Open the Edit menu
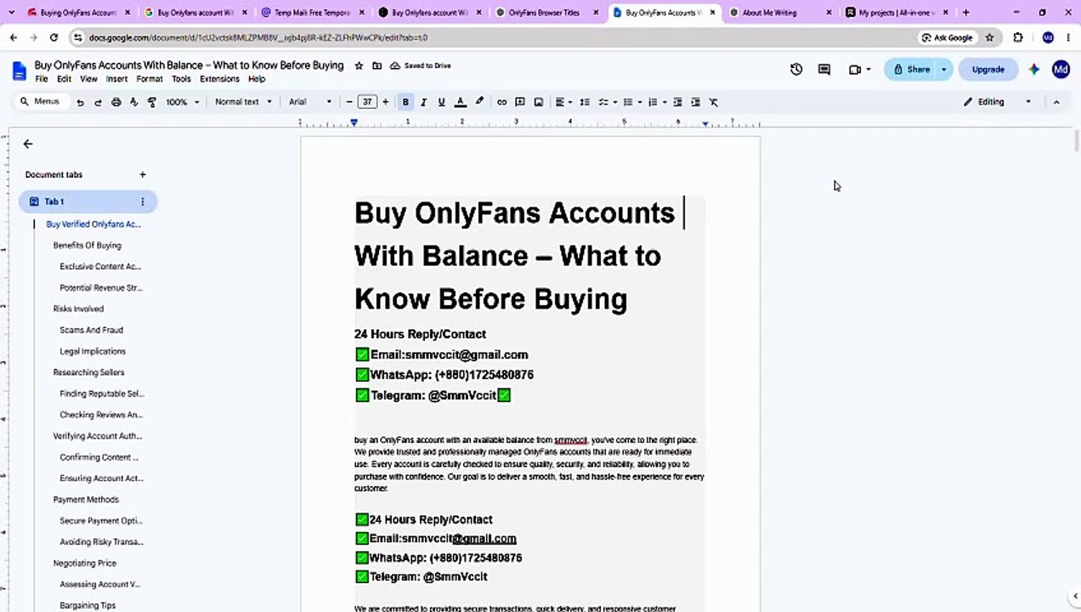Screen dimensions: 1081x612 [x=64, y=79]
